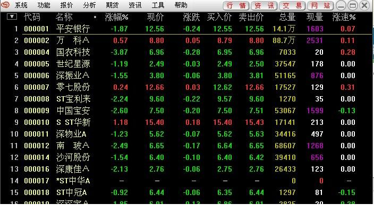Sort by the 名称 column header
The width and height of the screenshot is (374, 212).
point(64,17)
